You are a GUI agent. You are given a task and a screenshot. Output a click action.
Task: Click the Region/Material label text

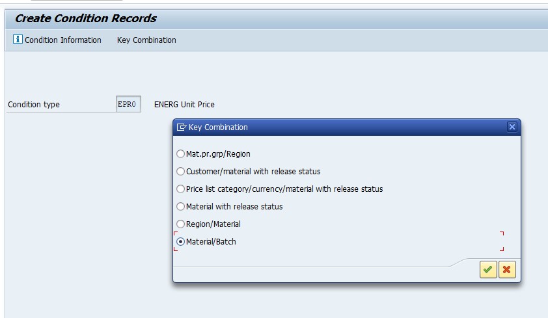[x=213, y=224]
